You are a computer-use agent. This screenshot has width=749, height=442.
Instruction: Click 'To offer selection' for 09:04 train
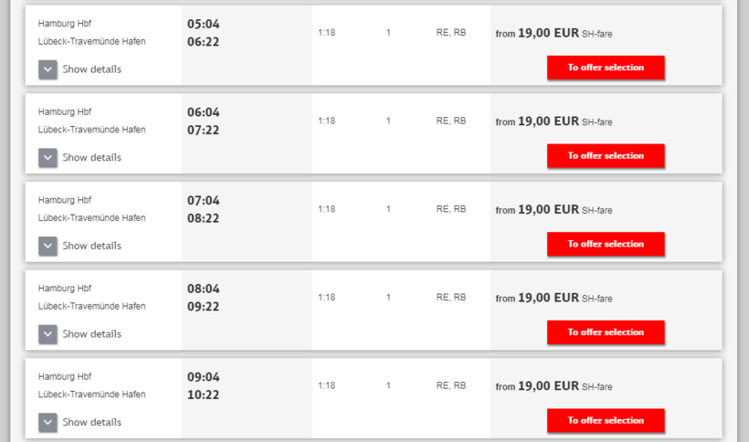[606, 421]
